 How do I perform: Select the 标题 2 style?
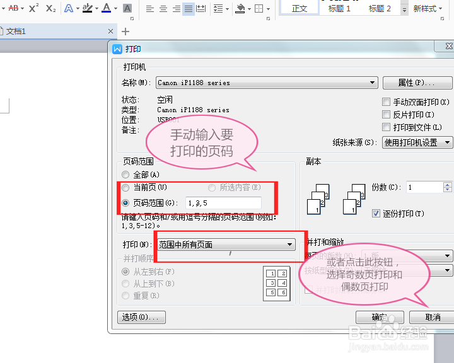(380, 8)
